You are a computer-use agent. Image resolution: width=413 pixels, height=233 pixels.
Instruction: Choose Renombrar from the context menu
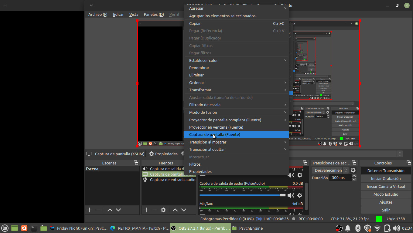pyautogui.click(x=237, y=68)
